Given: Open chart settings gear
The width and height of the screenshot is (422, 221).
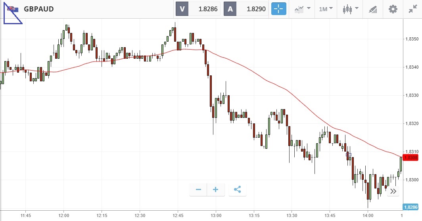Looking at the screenshot, I should click(393, 9).
